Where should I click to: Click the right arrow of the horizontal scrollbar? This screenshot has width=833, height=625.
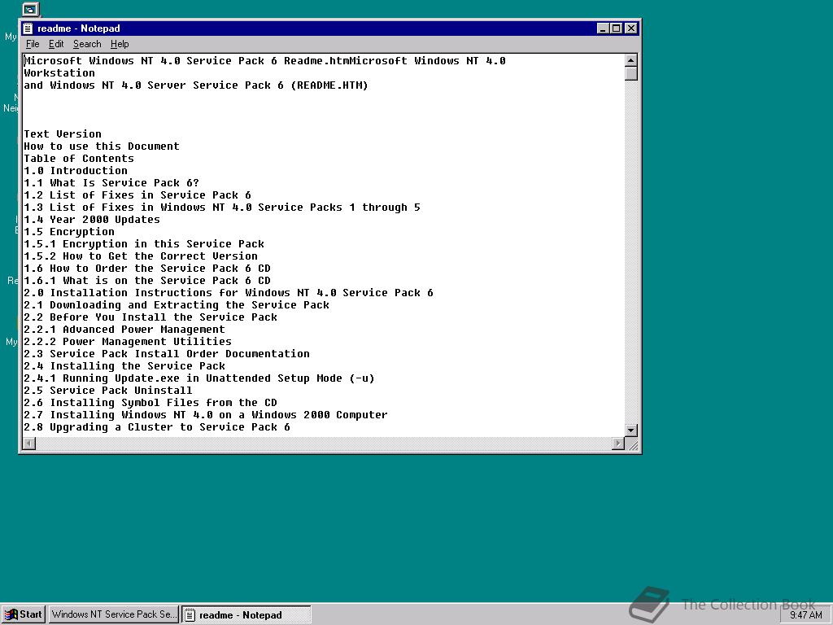(x=619, y=443)
